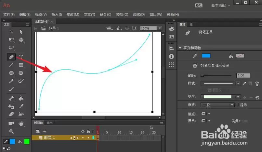The width and height of the screenshot is (262, 152).
Task: Select the Brush tool below Pencil
Action: tap(11, 89)
